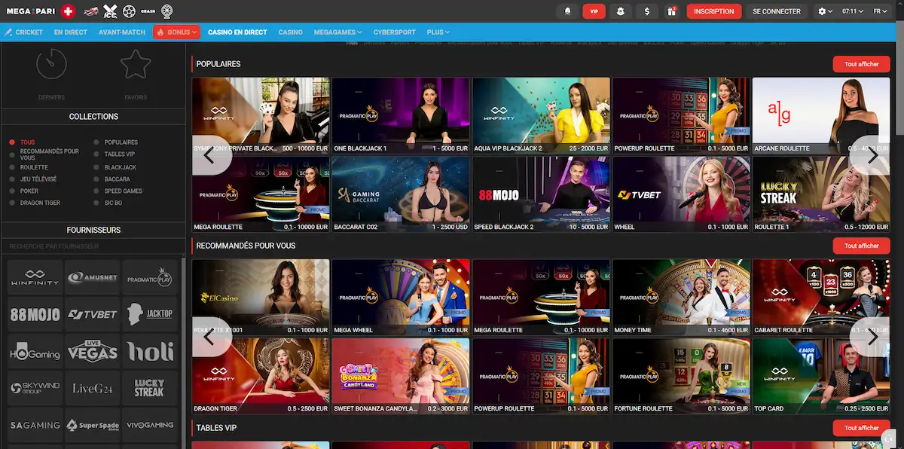904x449 pixels.
Task: Filter by Pragmatic Play provider logo
Action: coord(150,277)
